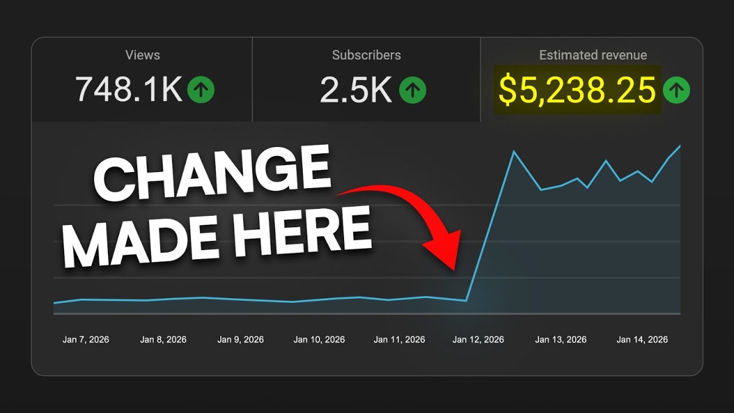Click the first tall peak on the revenue line
This screenshot has width=734, height=413.
tap(514, 151)
